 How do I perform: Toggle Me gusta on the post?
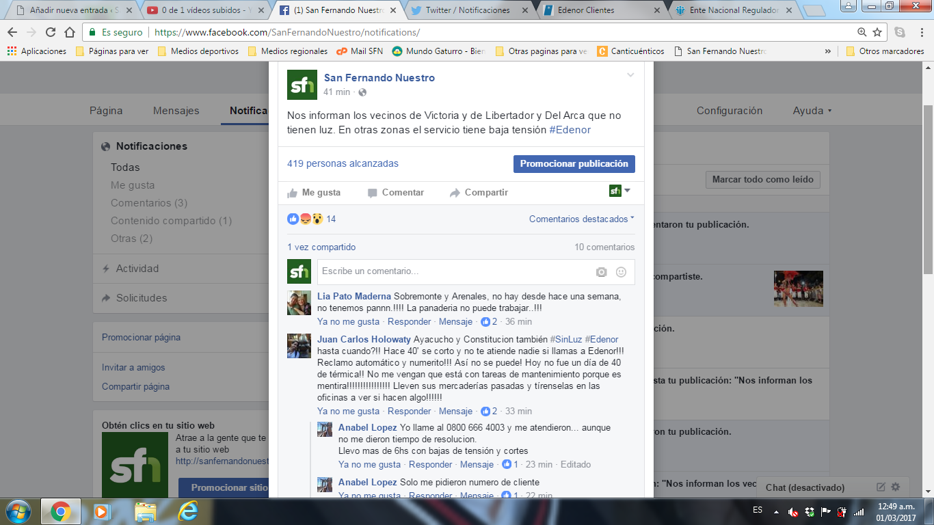click(314, 193)
